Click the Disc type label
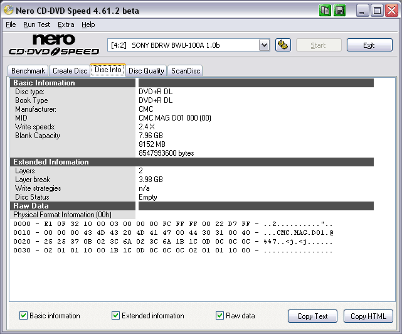402x334 pixels. pos(29,92)
